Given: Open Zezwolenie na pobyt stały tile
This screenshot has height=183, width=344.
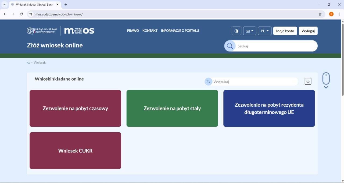Looking at the screenshot, I should point(172,108).
